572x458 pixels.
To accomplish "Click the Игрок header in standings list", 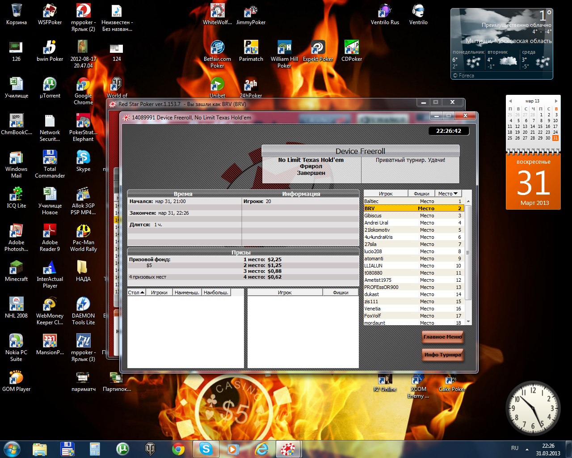I will (386, 194).
